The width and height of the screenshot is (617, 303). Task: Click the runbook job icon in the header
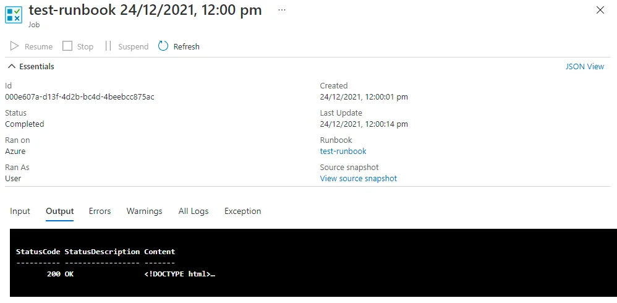coord(13,15)
